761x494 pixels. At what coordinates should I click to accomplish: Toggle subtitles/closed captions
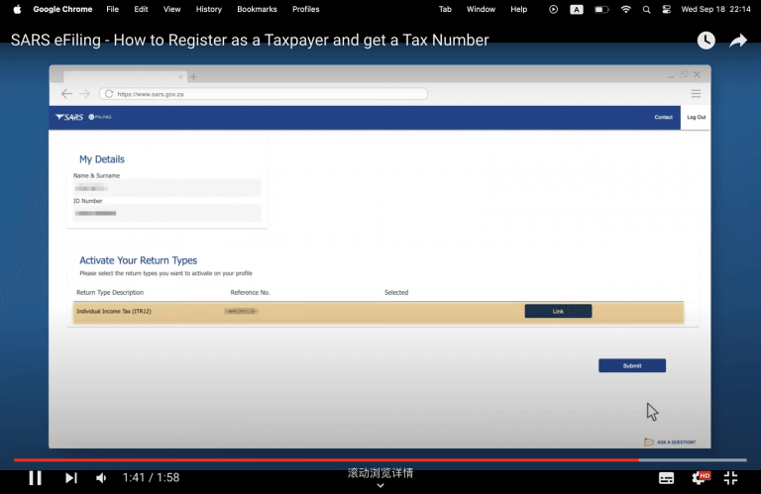pos(666,478)
